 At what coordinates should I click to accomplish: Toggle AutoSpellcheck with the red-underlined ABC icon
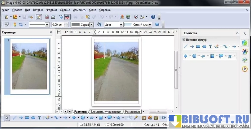click(67, 17)
